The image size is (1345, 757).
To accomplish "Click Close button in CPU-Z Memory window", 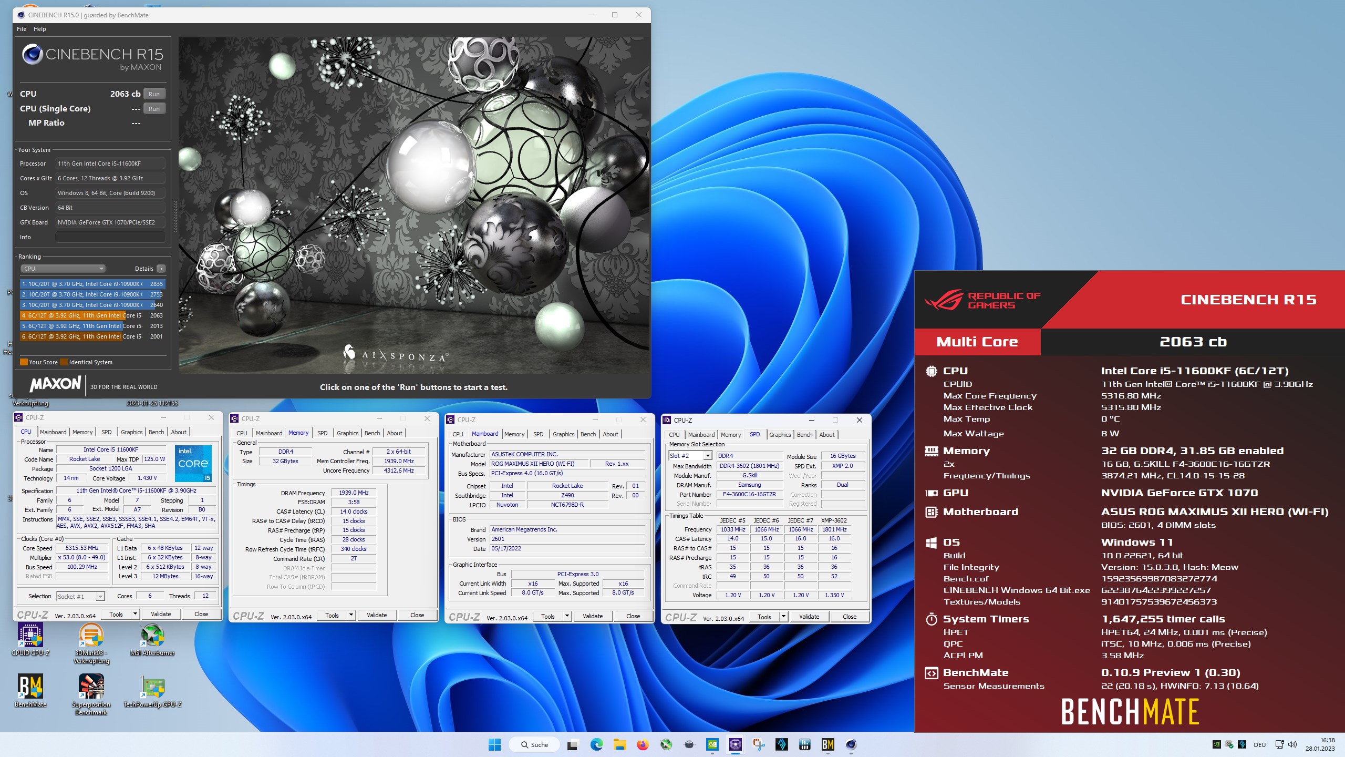I will [x=417, y=615].
